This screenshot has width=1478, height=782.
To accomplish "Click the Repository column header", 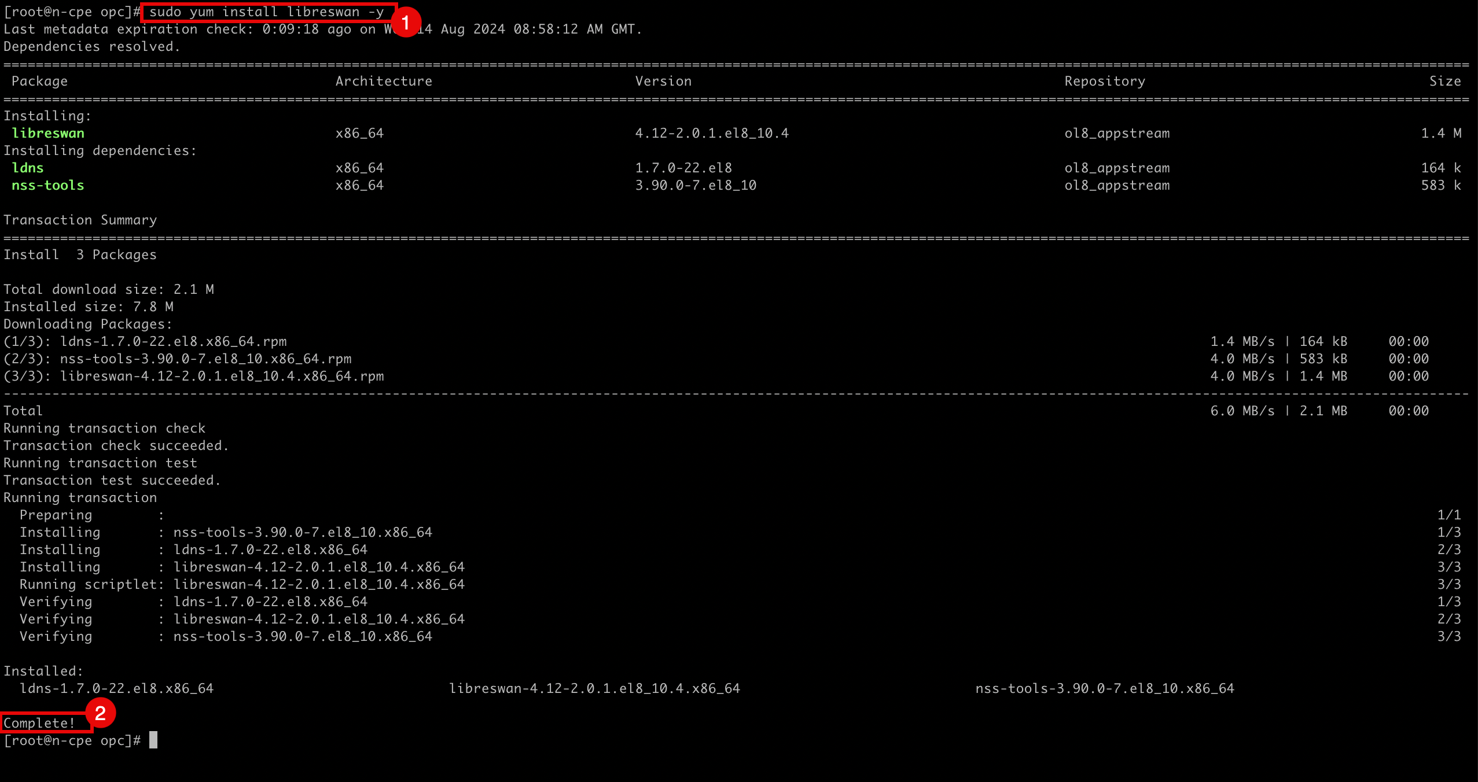I will [x=1105, y=82].
